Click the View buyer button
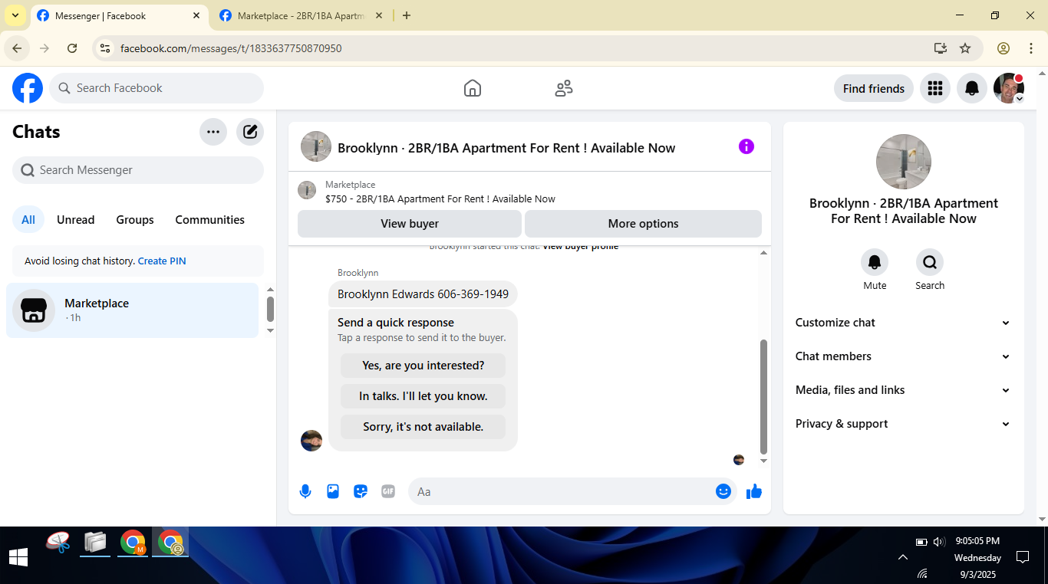The height and width of the screenshot is (584, 1048). [410, 224]
